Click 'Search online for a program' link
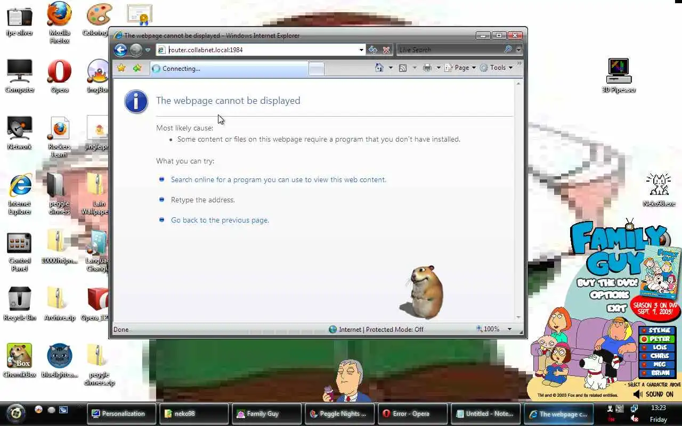Viewport: 682px width, 426px height. [278, 179]
